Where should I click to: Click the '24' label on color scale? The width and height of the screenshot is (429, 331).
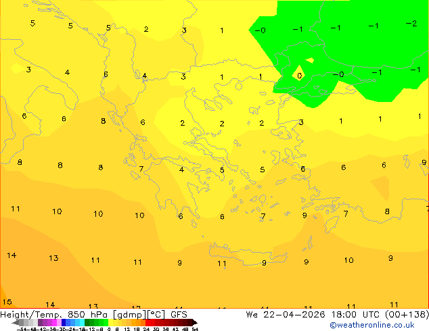146,329
